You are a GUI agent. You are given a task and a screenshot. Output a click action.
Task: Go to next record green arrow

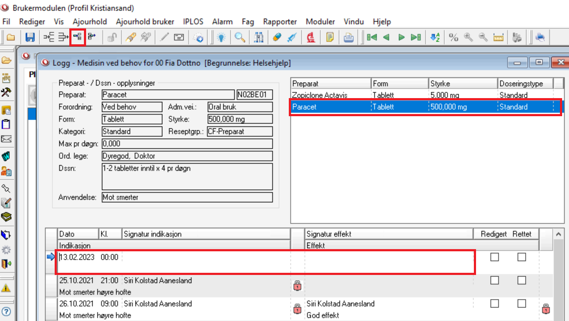[401, 37]
